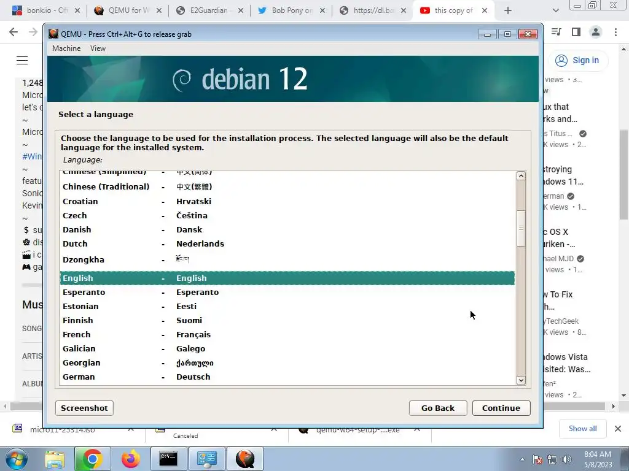Open the volume speaker tray icon
The height and width of the screenshot is (471, 629).
coord(567,460)
